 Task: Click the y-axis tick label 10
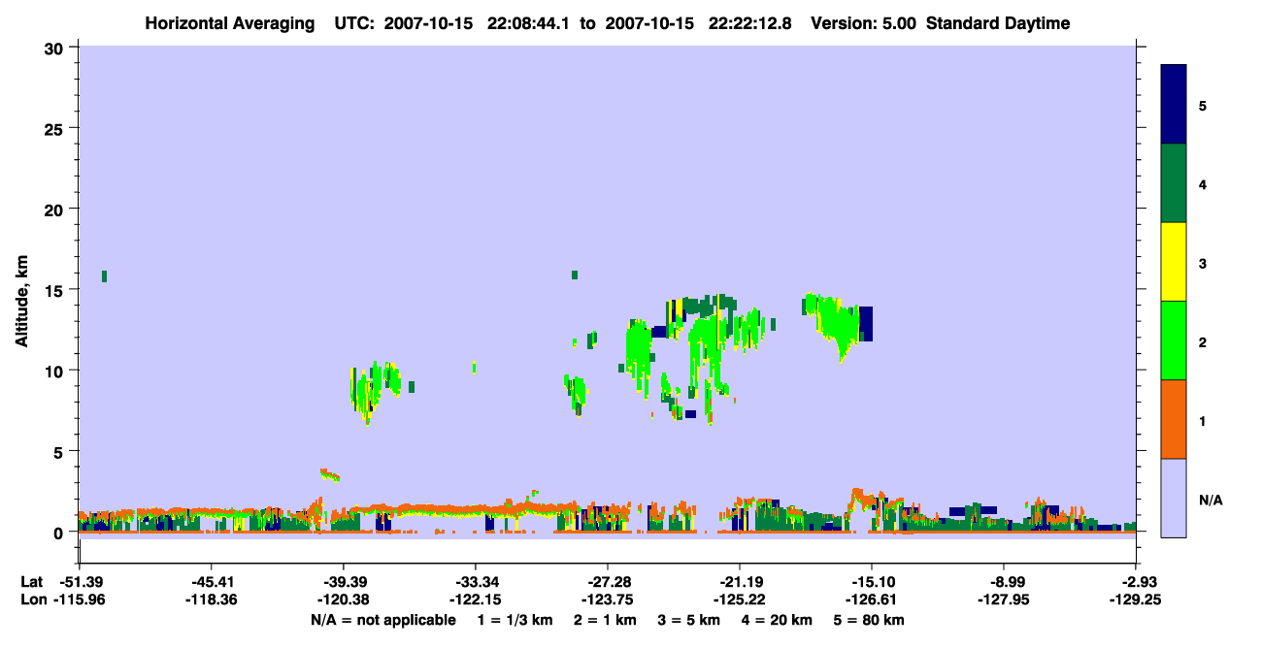click(56, 371)
